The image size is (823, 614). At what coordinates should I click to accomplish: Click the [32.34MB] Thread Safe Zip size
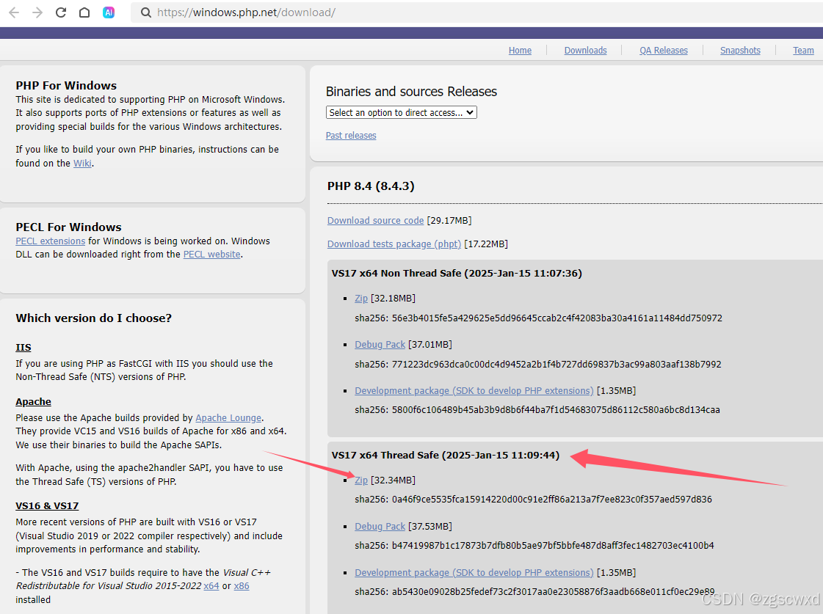tap(393, 480)
